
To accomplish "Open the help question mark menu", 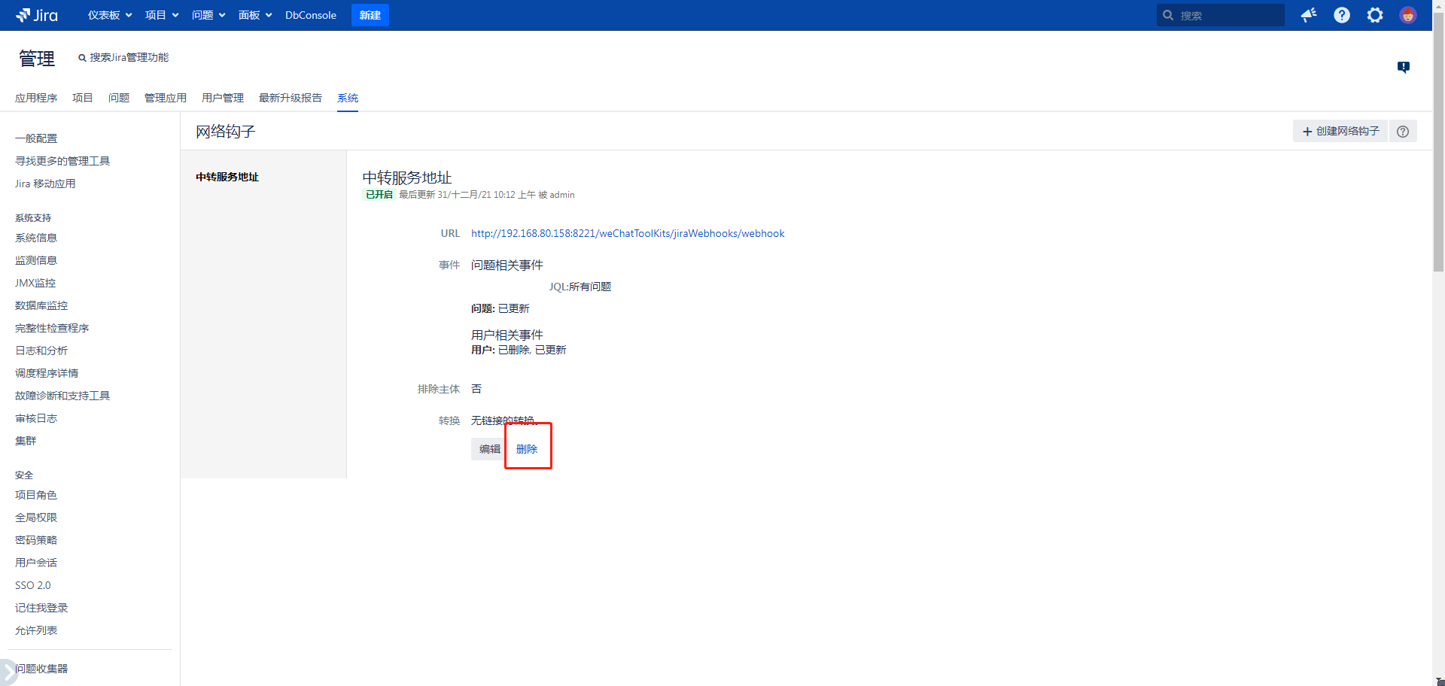I will tap(1342, 15).
